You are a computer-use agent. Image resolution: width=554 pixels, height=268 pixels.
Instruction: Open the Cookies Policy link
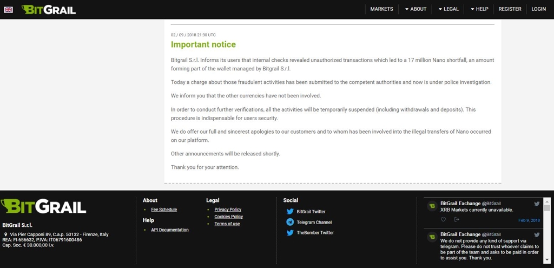[x=229, y=217]
